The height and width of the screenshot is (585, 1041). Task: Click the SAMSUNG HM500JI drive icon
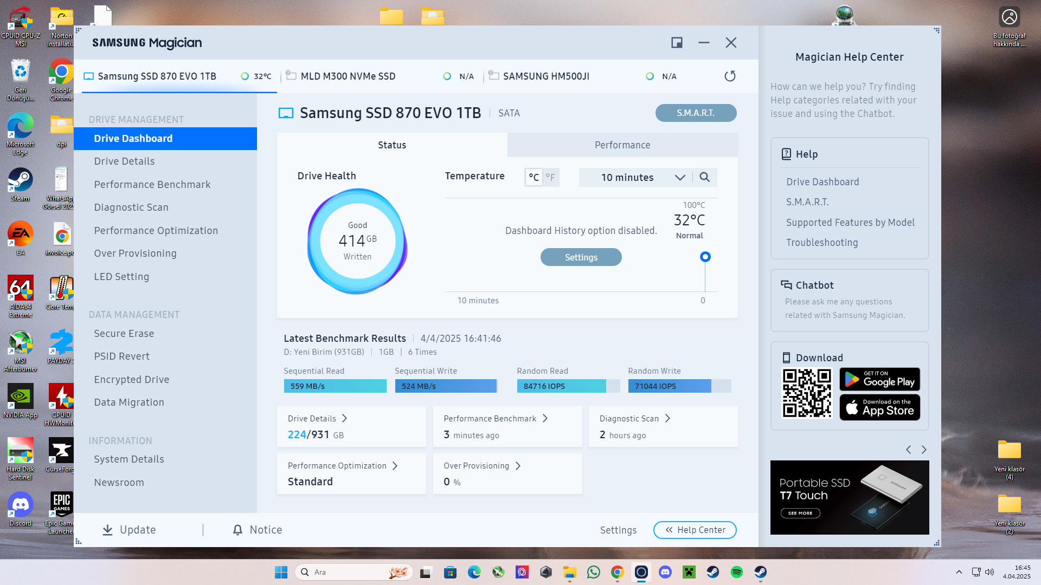[493, 76]
